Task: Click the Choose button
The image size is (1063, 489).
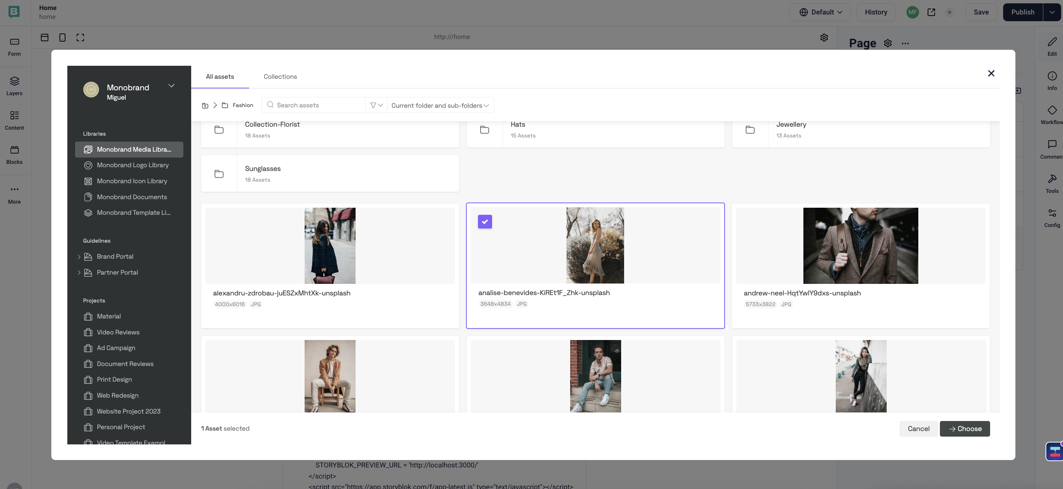Action: pyautogui.click(x=965, y=429)
